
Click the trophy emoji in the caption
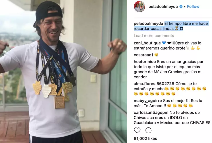[x=176, y=29]
